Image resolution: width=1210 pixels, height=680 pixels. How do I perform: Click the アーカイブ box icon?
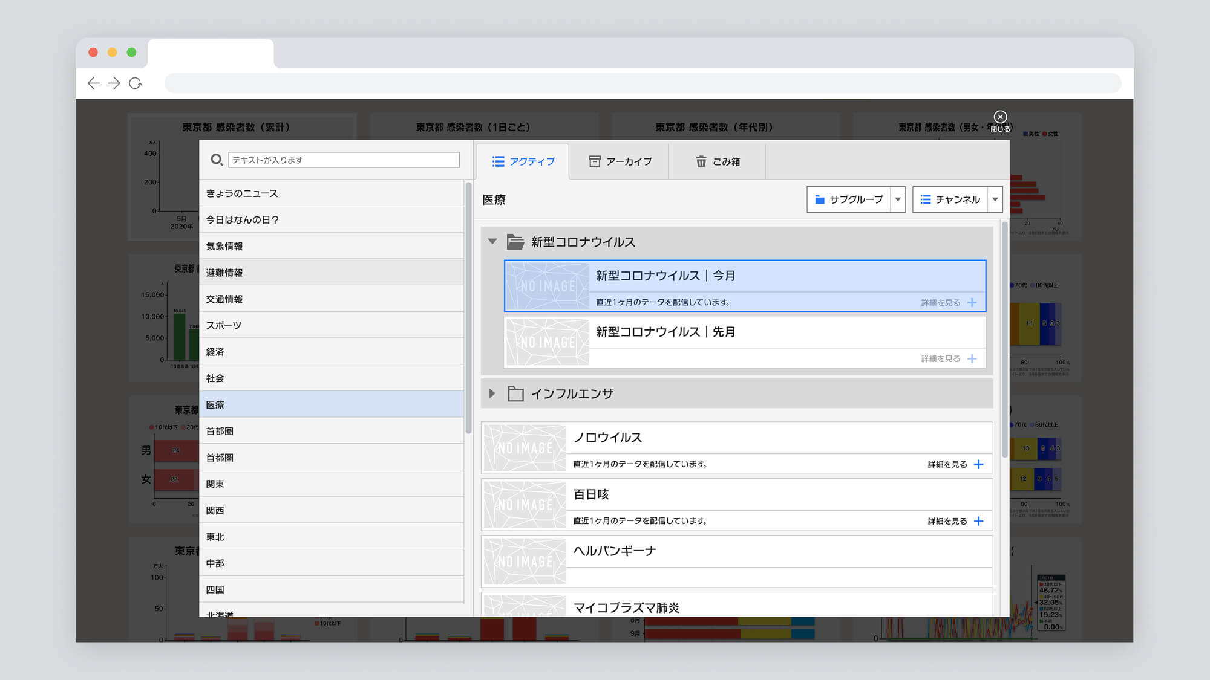595,161
